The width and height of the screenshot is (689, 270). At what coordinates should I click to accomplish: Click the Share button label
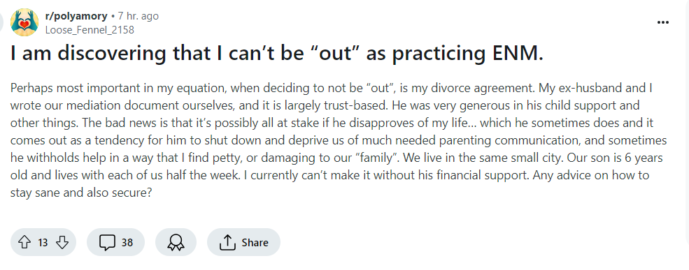pyautogui.click(x=255, y=242)
